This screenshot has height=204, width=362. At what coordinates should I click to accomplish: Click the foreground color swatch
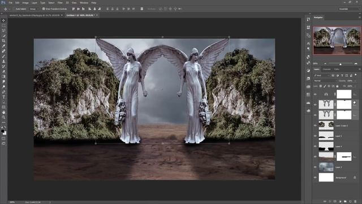pos(2,131)
